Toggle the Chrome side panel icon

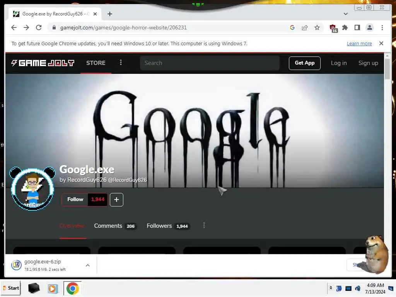[x=357, y=27]
